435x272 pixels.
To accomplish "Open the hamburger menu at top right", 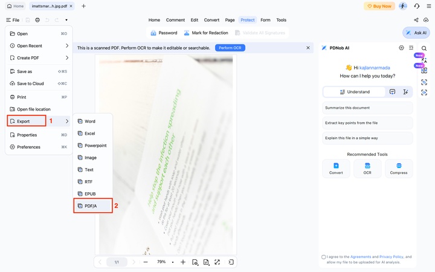I will [x=429, y=6].
